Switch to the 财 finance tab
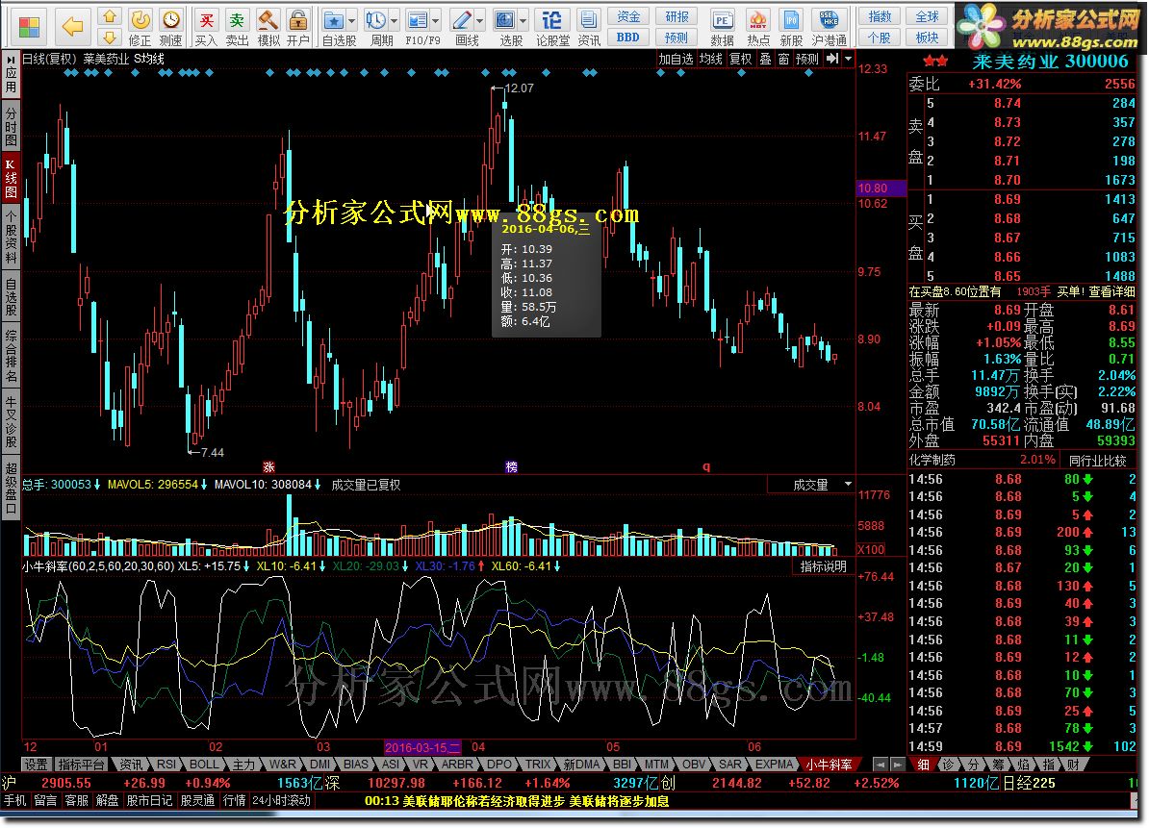1149x828 pixels. pyautogui.click(x=1074, y=765)
